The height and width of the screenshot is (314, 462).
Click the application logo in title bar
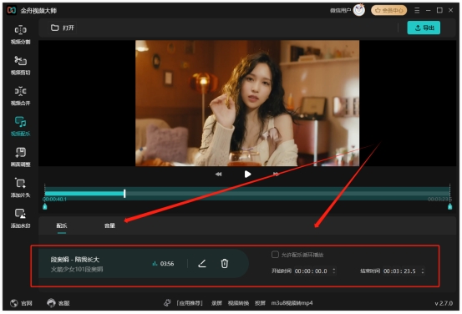[x=12, y=10]
